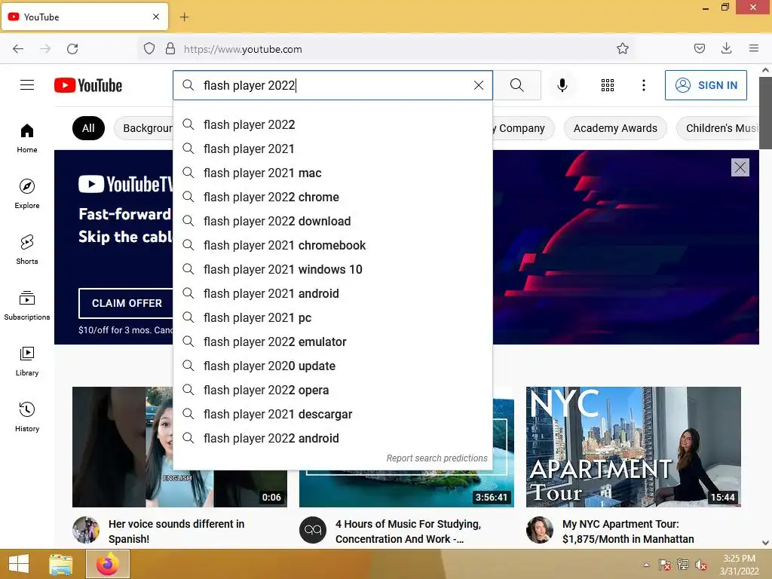Screen dimensions: 772x579
Task: Go back with the browser back arrow
Action: point(18,49)
